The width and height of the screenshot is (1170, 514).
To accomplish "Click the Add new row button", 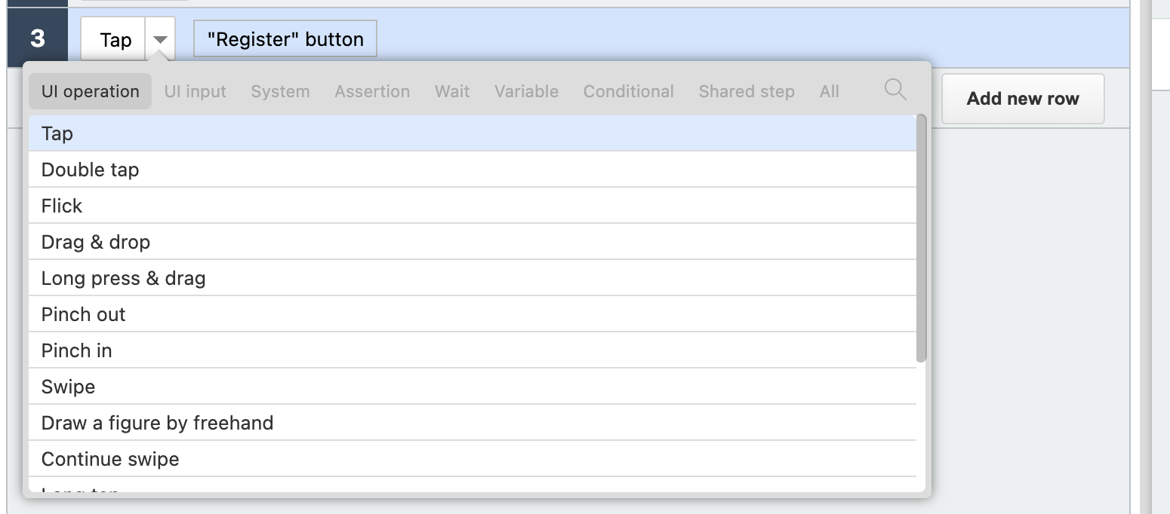I will click(1023, 99).
